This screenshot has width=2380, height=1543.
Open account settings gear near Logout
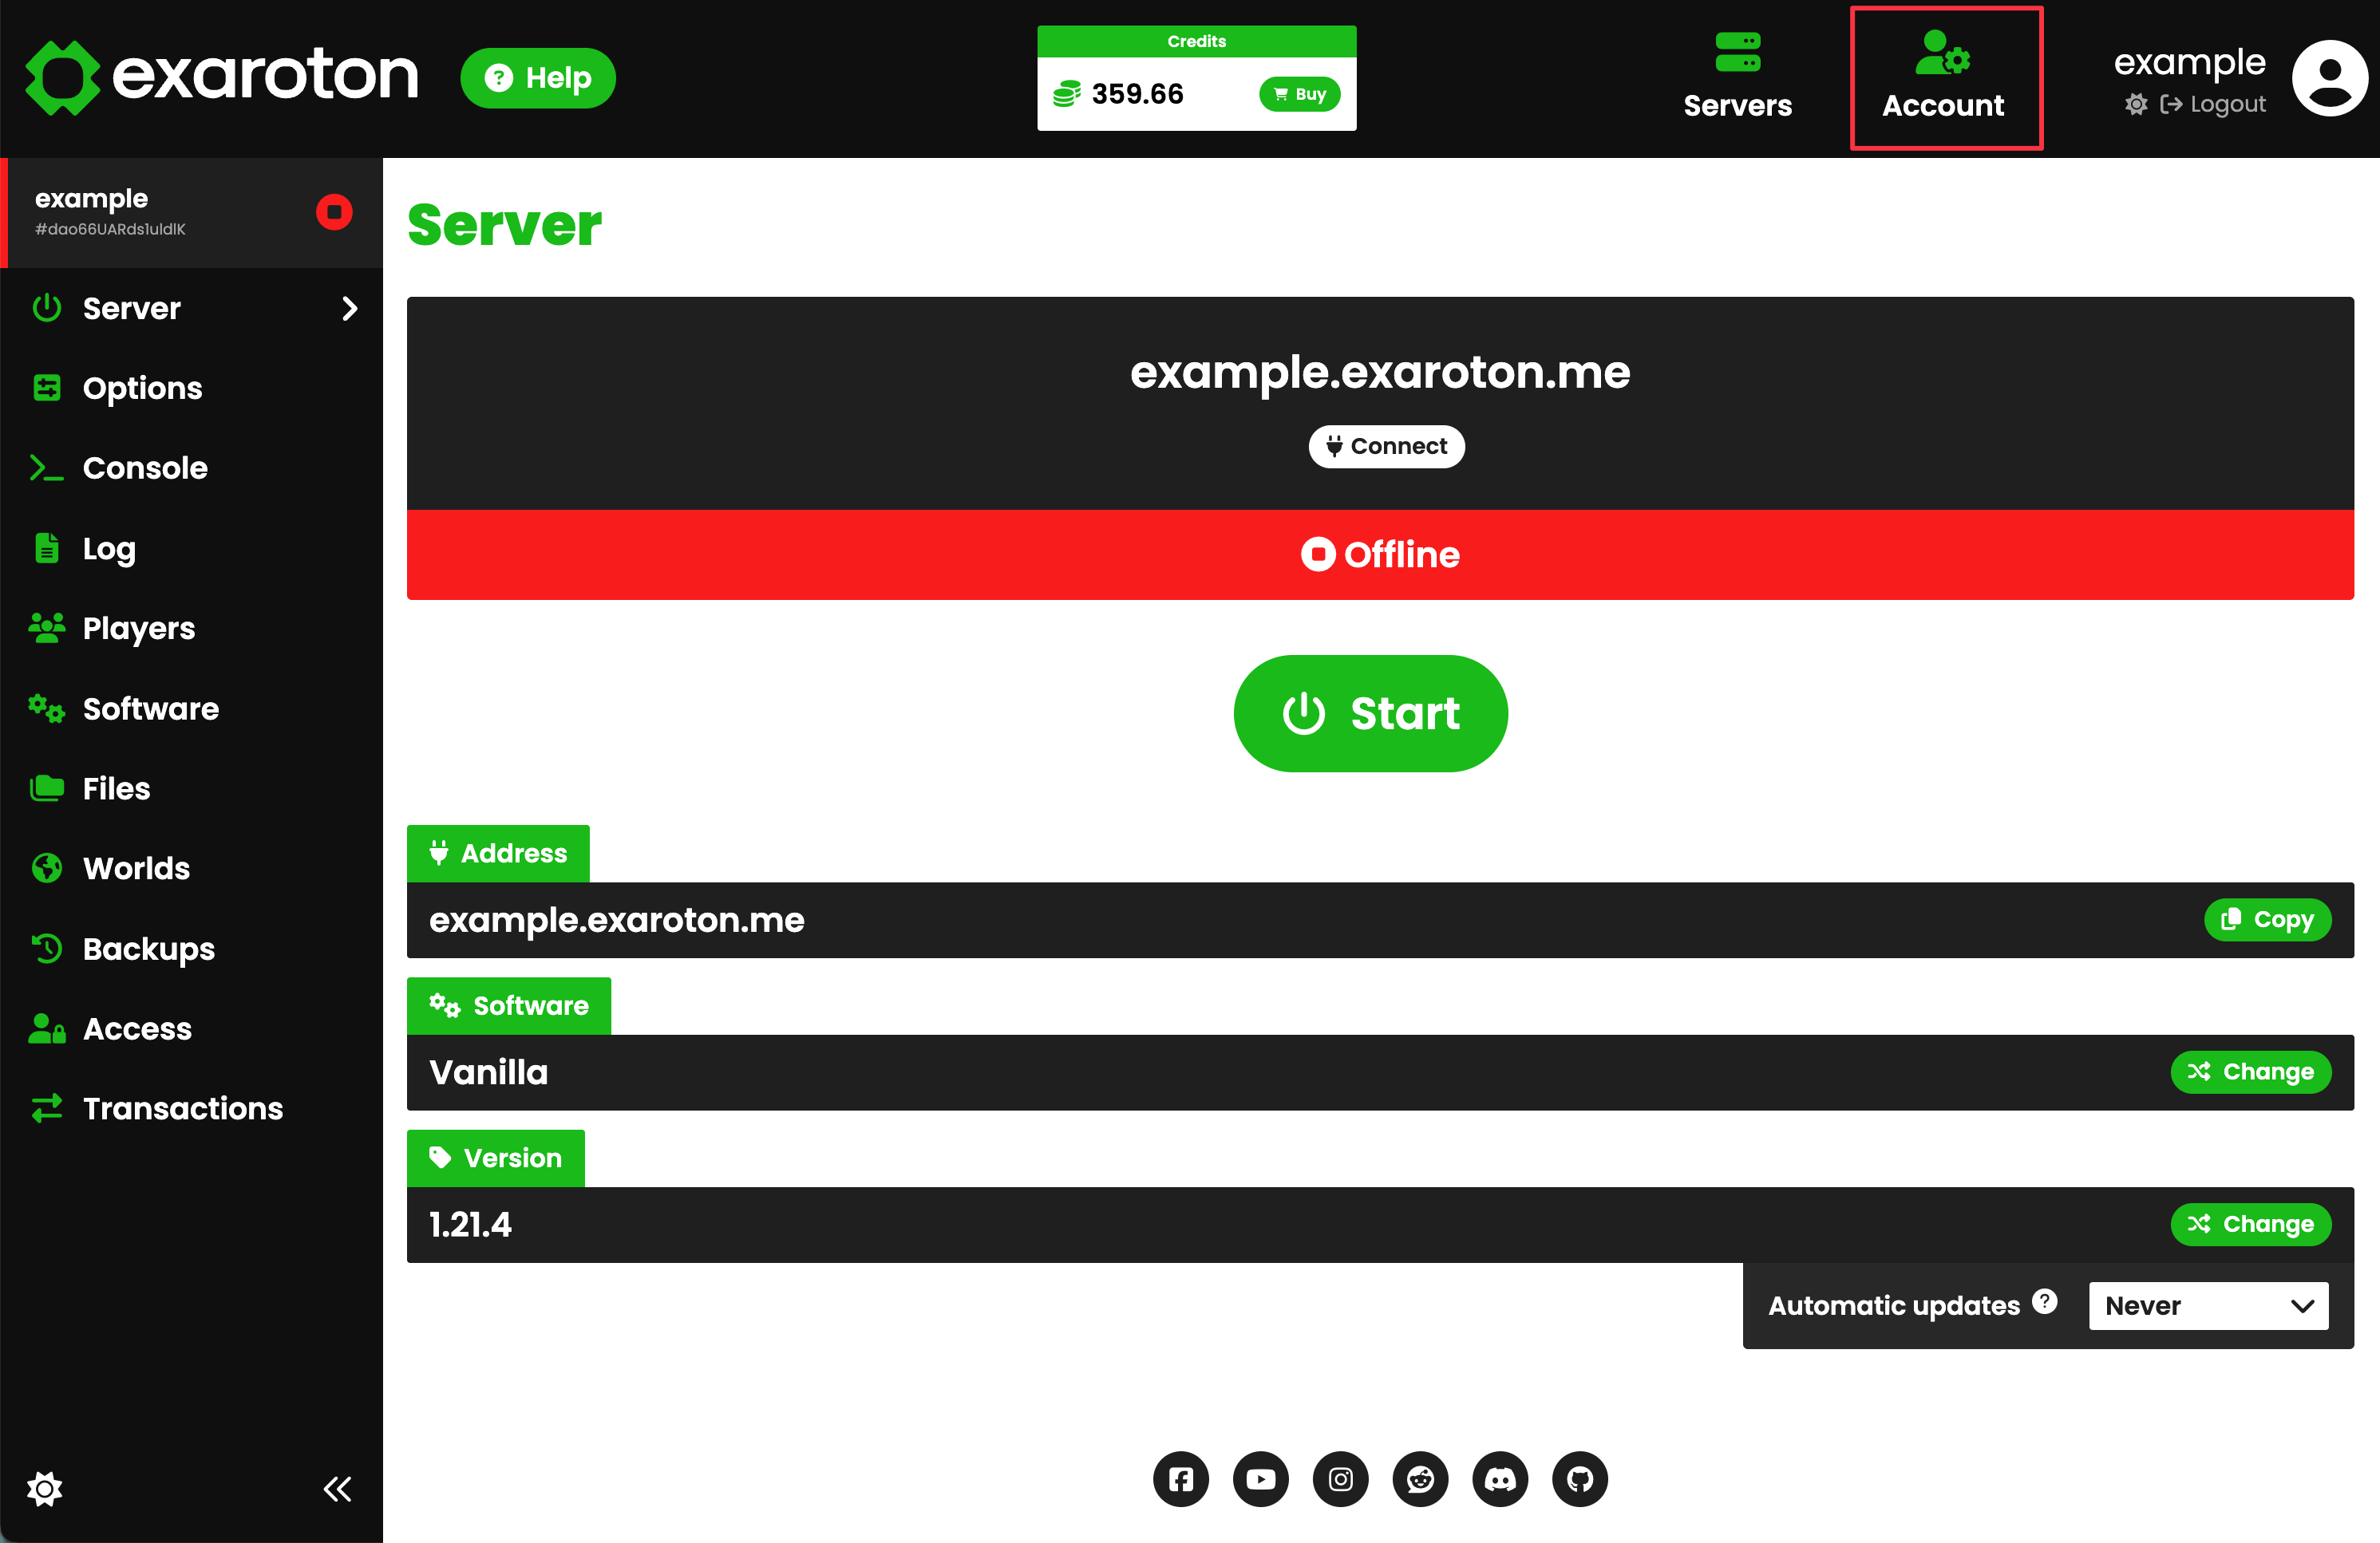tap(2136, 104)
